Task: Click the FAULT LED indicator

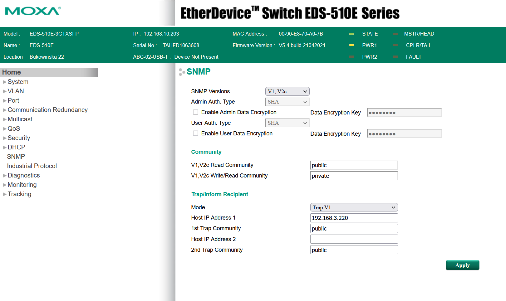Action: pyautogui.click(x=395, y=57)
